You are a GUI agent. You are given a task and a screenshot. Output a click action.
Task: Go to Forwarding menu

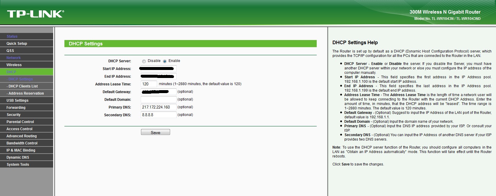pos(27,108)
